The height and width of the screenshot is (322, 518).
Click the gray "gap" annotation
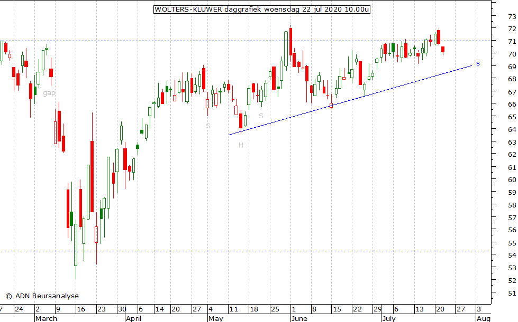pos(49,93)
